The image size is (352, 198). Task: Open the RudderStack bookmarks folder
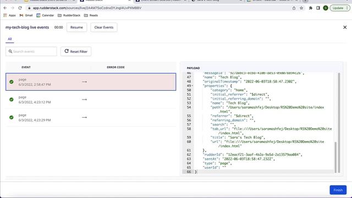point(69,15)
